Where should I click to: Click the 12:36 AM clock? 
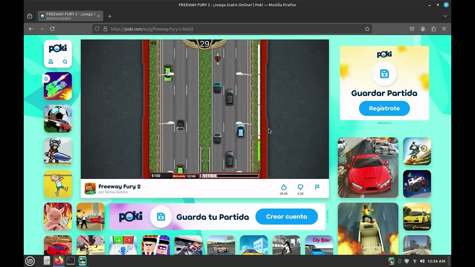click(x=436, y=261)
